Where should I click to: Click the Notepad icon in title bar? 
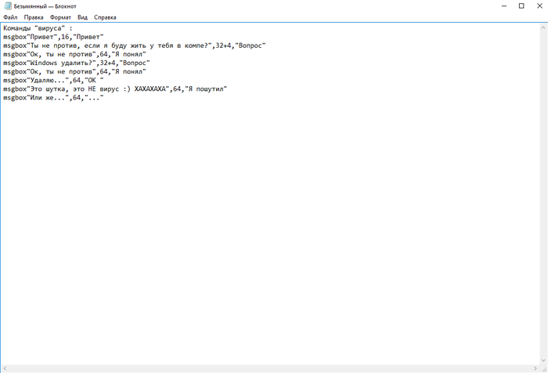(8, 6)
